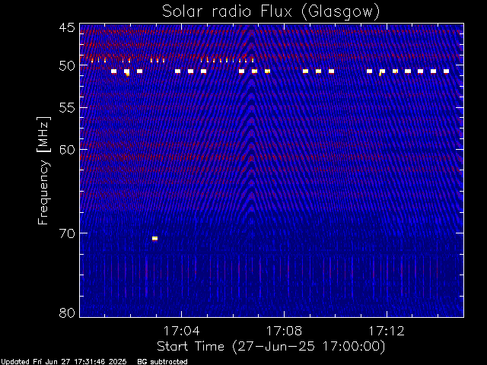This screenshot has height=365, width=487.
Task: Click the 17:04 time axis label
Action: (181, 331)
